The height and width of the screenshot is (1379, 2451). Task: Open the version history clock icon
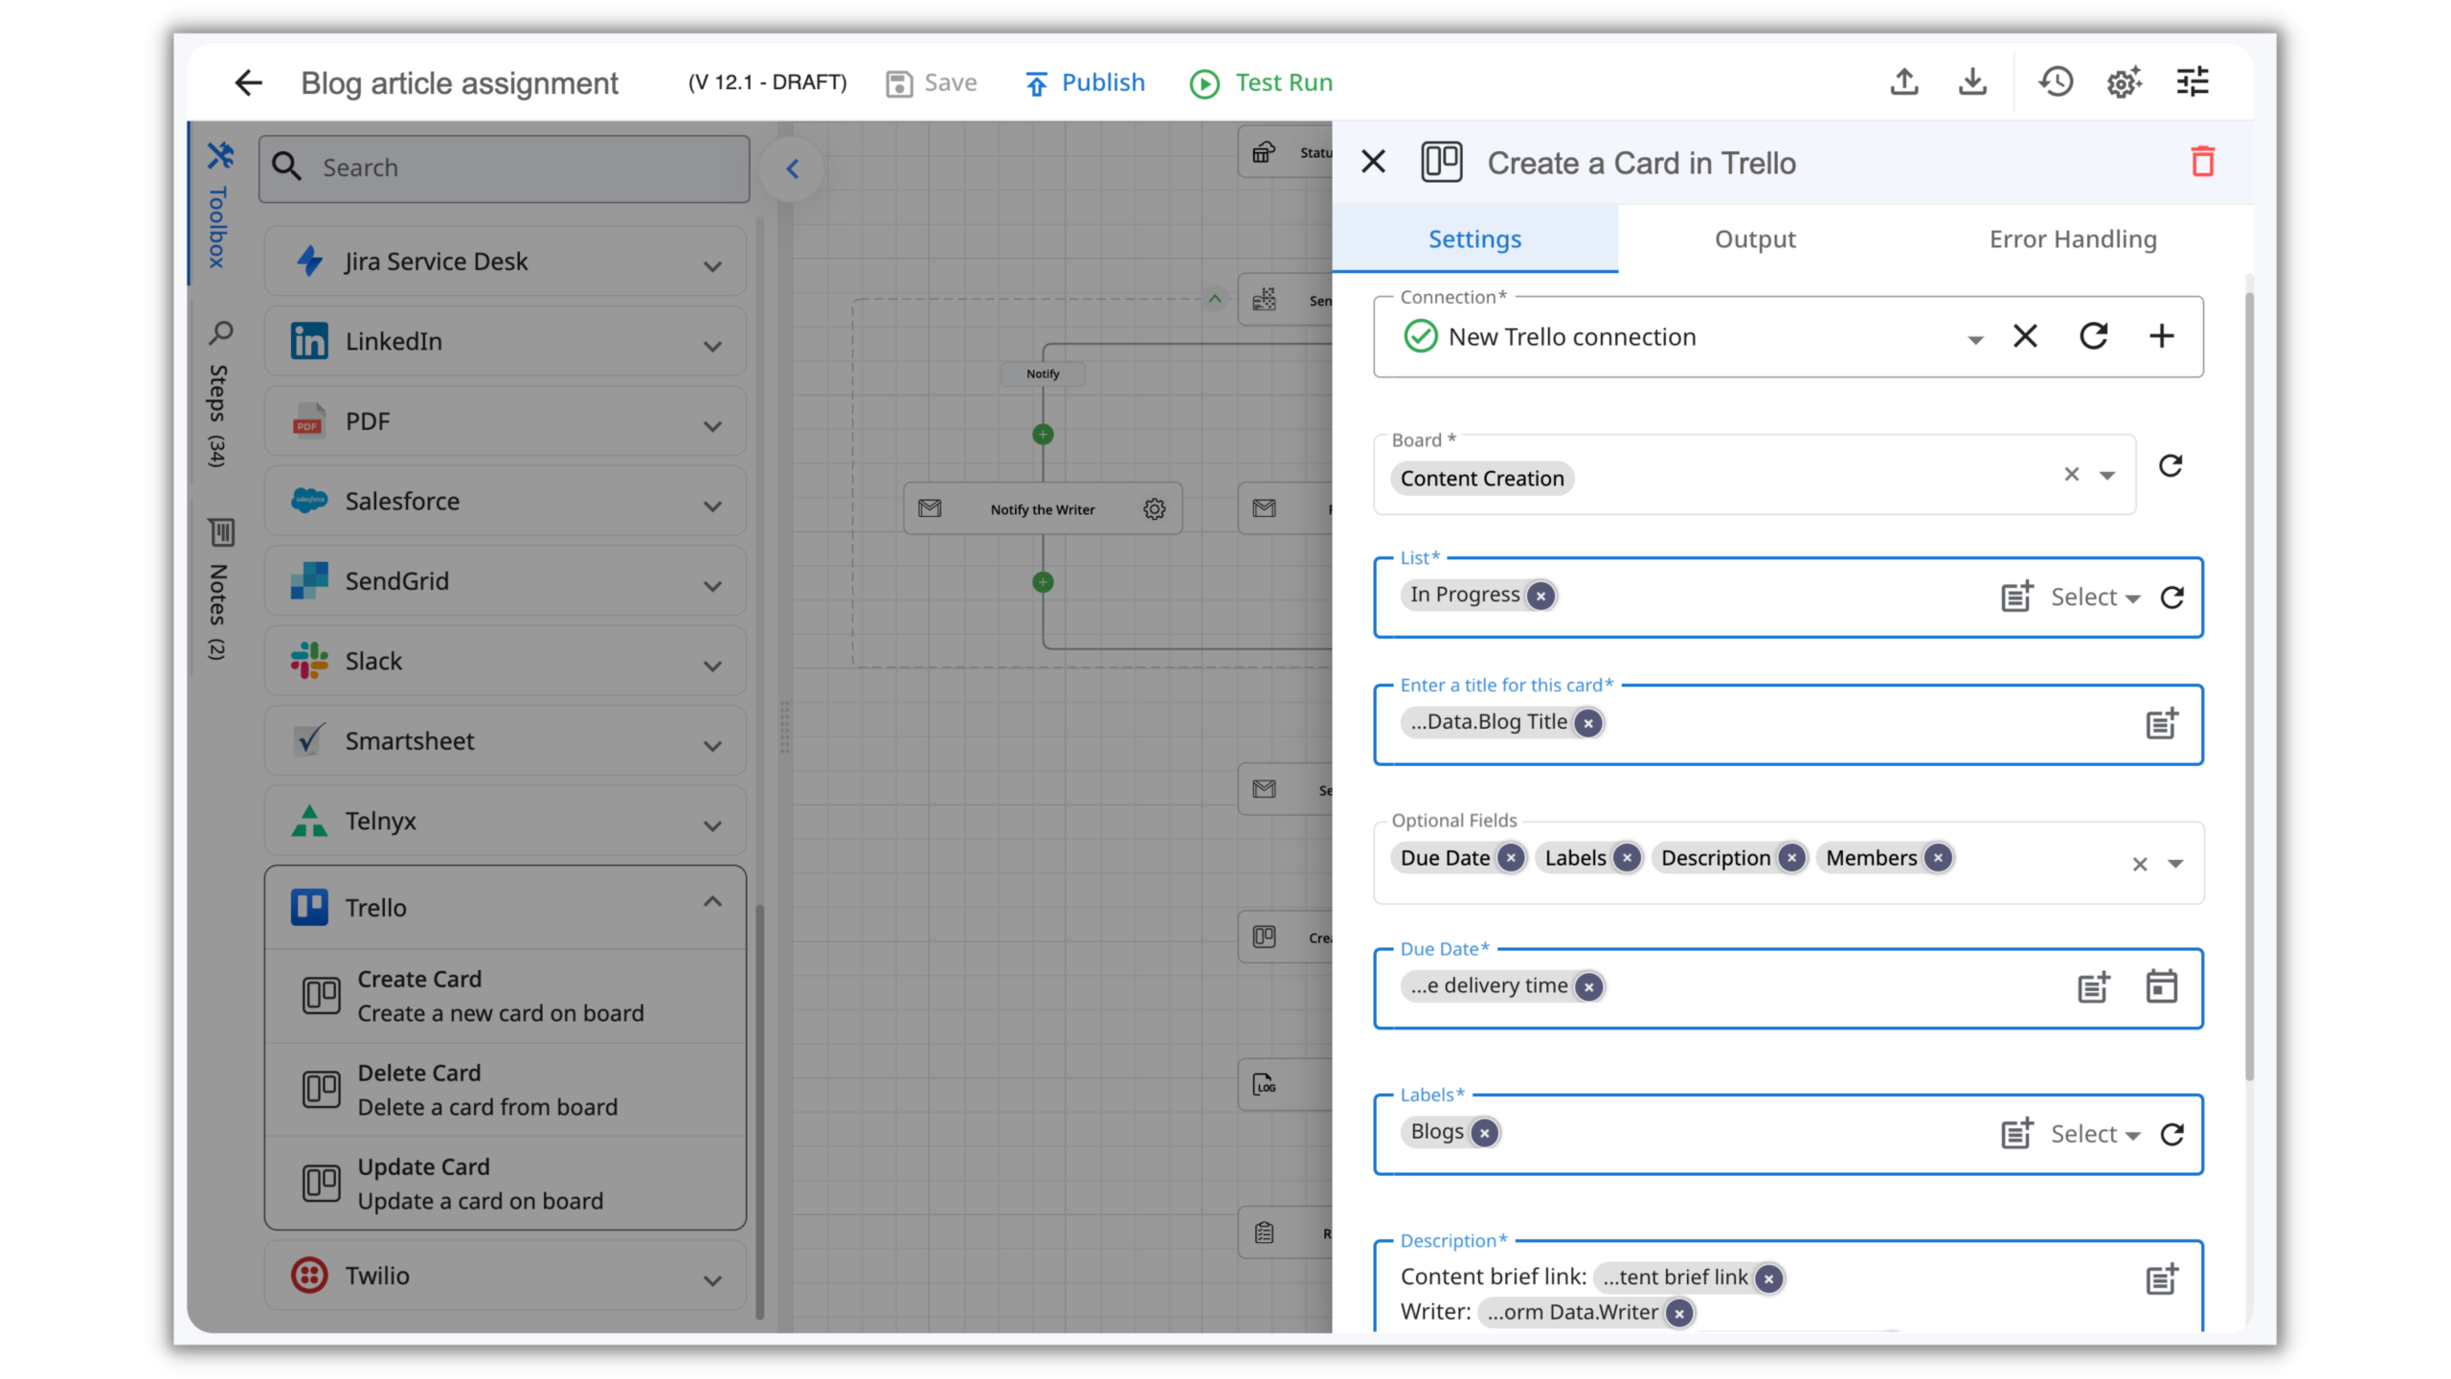2056,82
